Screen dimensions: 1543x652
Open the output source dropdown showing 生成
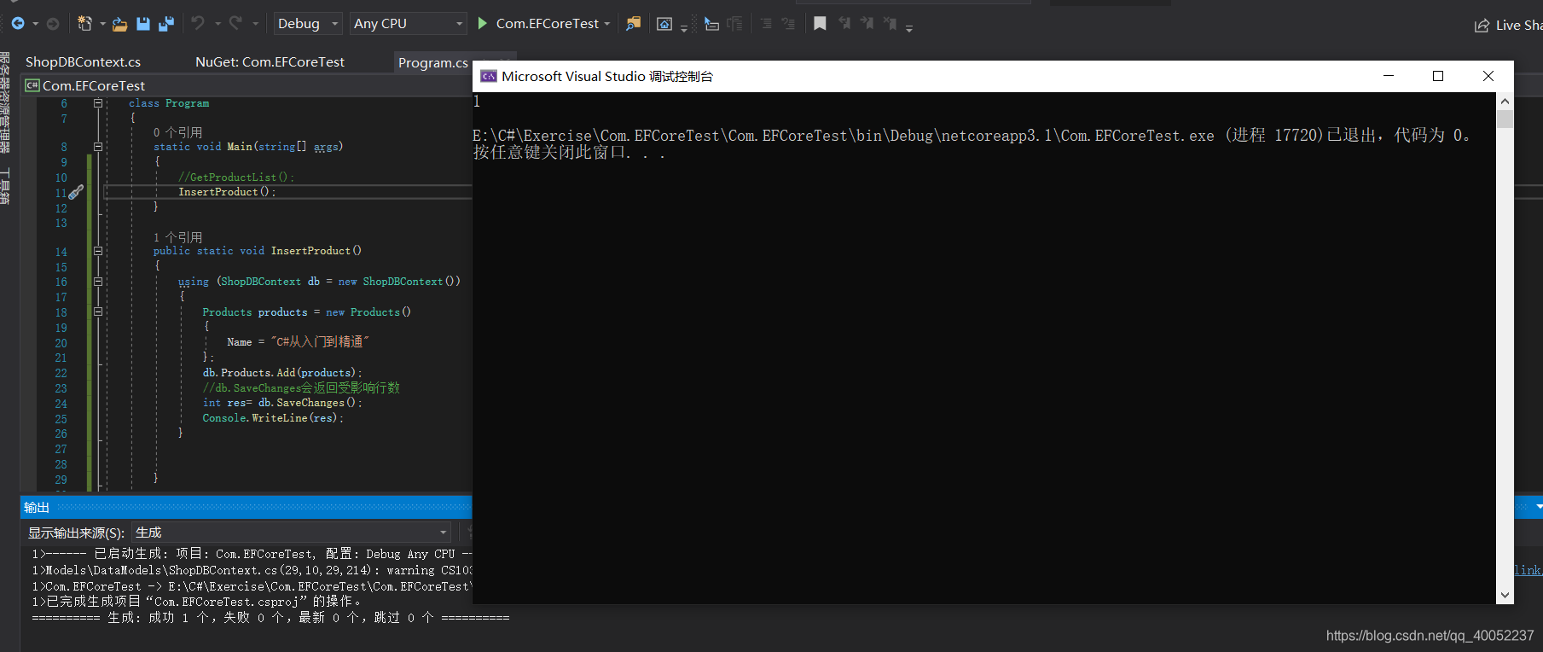(x=292, y=533)
